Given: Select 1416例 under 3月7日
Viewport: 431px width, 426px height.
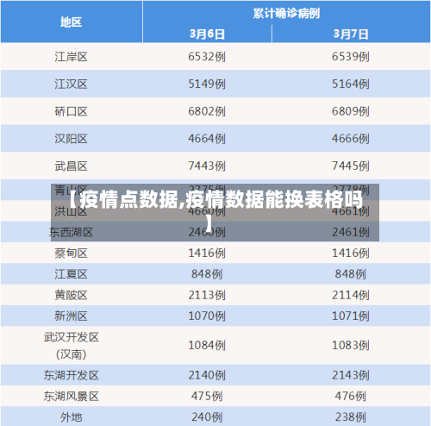Looking at the screenshot, I should 351,254.
